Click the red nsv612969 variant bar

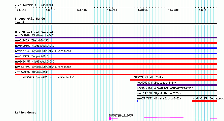(x=116, y=59)
